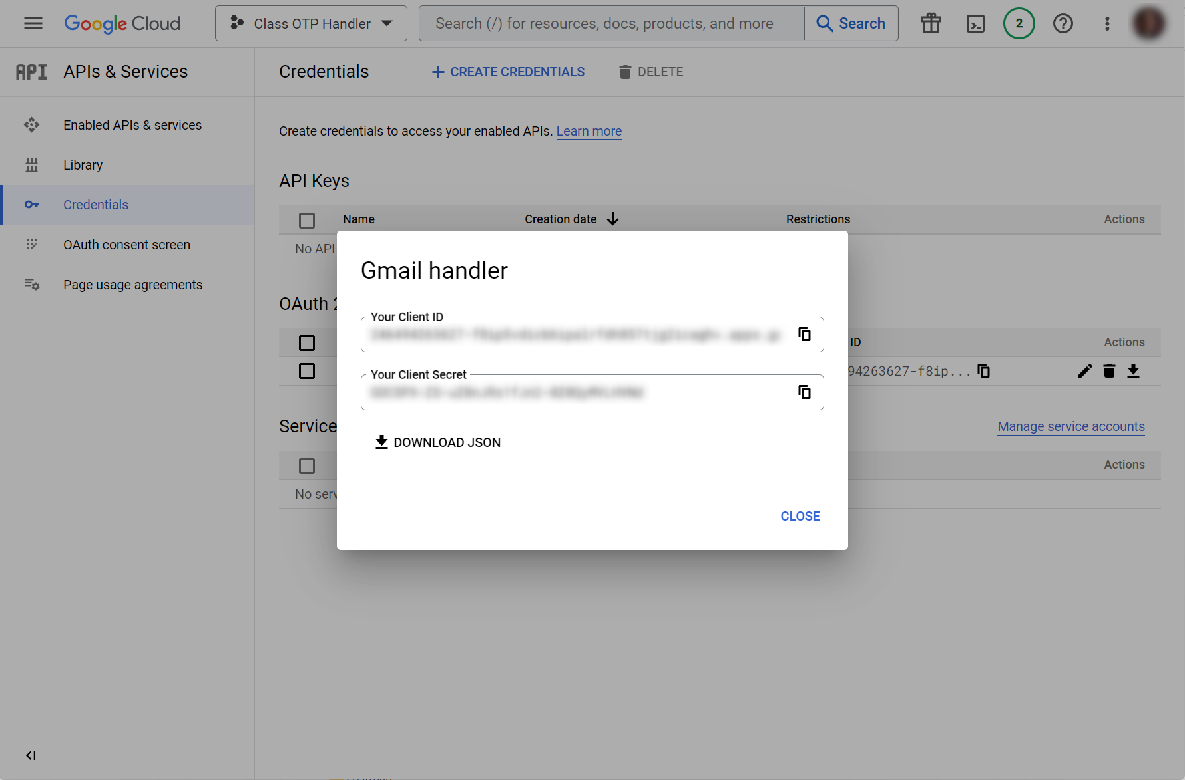The height and width of the screenshot is (780, 1185).
Task: Follow the Manage service accounts link
Action: point(1070,426)
